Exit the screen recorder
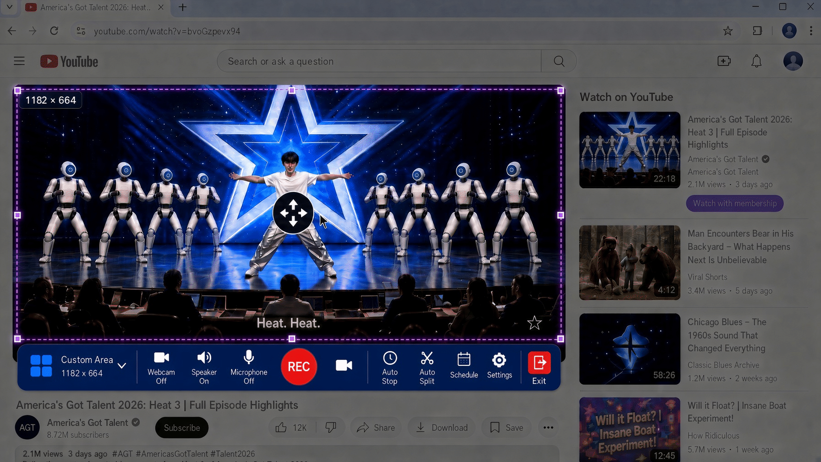The height and width of the screenshot is (462, 821). coord(539,368)
